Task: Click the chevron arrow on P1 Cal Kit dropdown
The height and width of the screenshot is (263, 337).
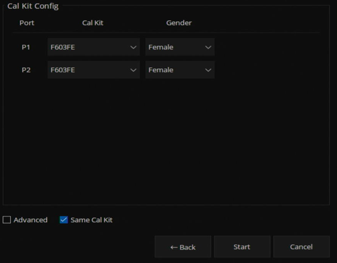Action: point(133,47)
